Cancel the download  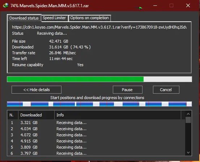click(166, 90)
